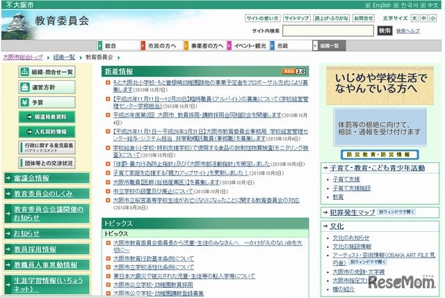Open 予算 sidebar button with yen icon

point(47,102)
